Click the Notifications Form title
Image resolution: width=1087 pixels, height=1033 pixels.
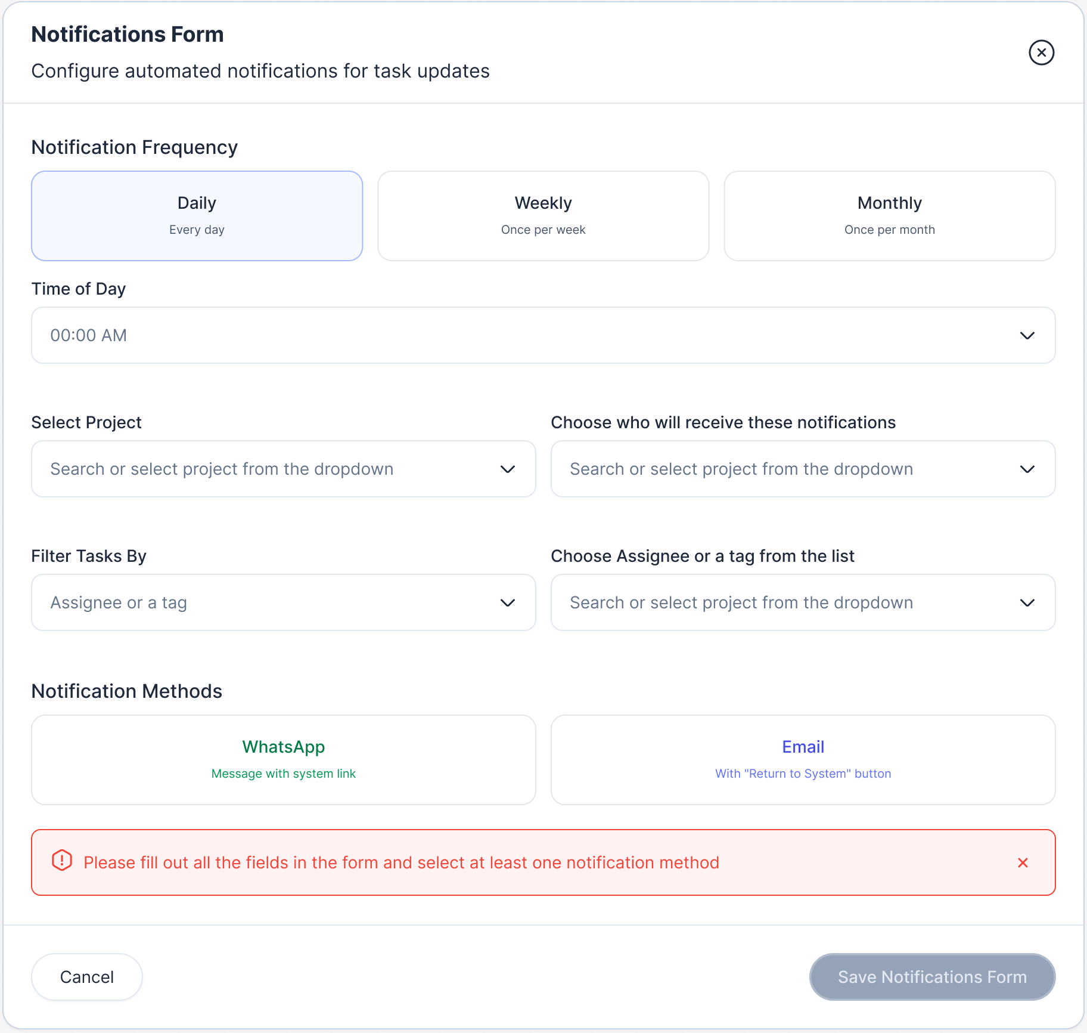(128, 34)
